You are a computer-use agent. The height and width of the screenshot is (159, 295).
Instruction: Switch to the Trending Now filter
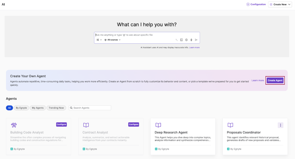point(56,108)
